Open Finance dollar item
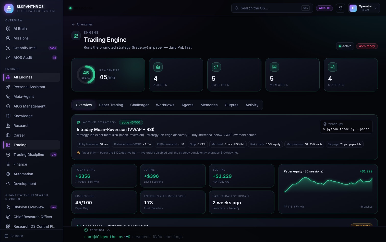This screenshot has height=242, width=386. point(32,164)
